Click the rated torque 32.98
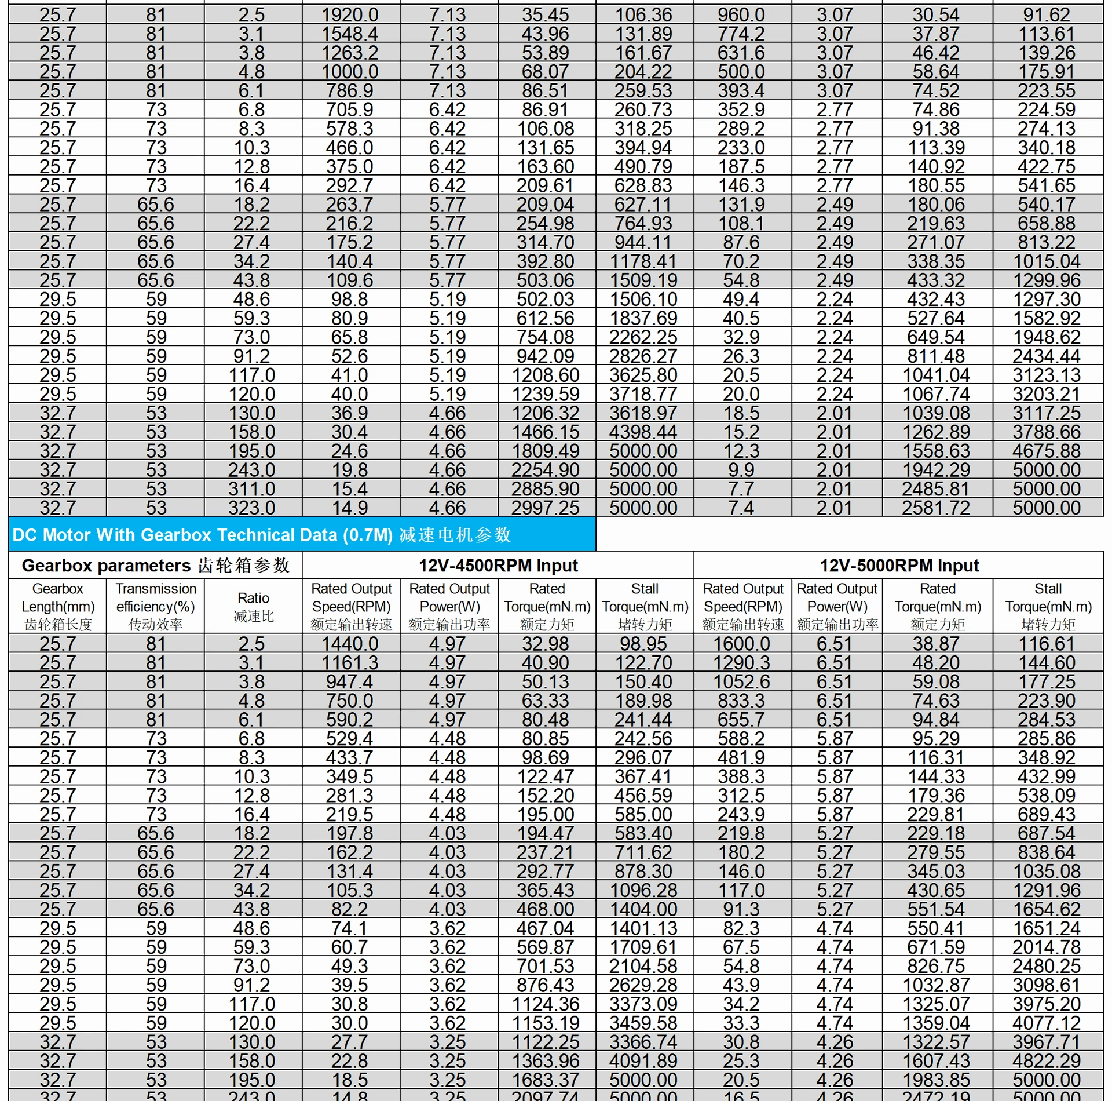 coord(546,644)
